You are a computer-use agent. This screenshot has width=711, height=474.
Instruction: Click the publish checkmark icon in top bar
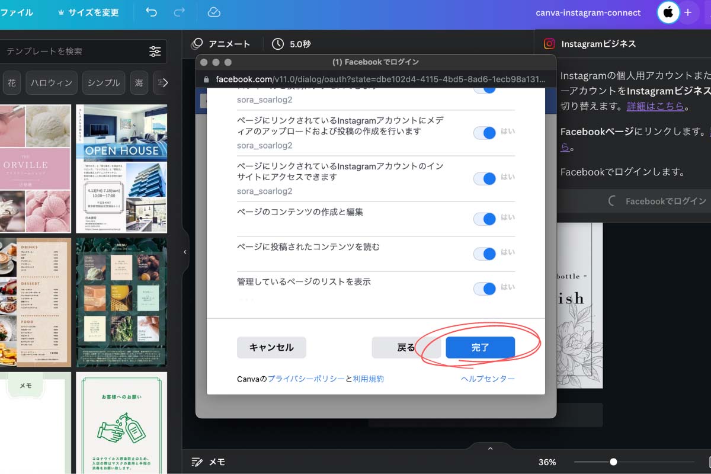pos(214,12)
